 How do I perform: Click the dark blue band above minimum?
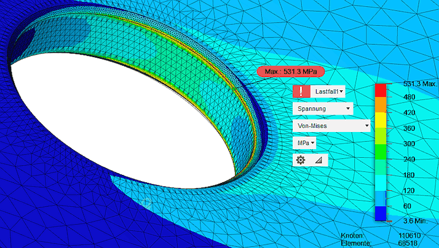(380, 212)
